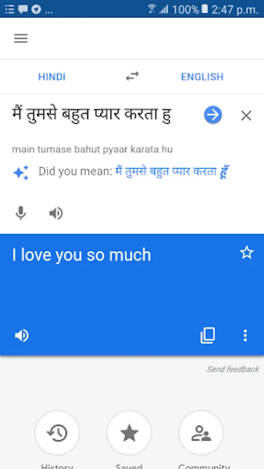This screenshot has height=469, width=264.
Task: Open the Community contributions button
Action: (201, 433)
